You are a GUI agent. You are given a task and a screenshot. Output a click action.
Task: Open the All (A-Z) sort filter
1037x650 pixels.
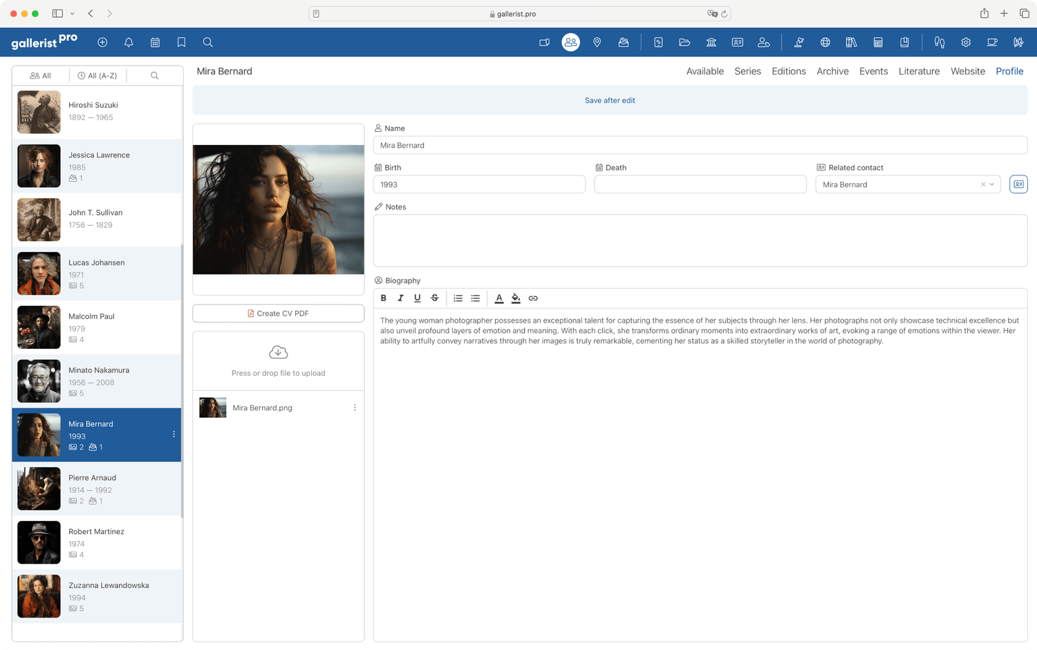point(97,75)
